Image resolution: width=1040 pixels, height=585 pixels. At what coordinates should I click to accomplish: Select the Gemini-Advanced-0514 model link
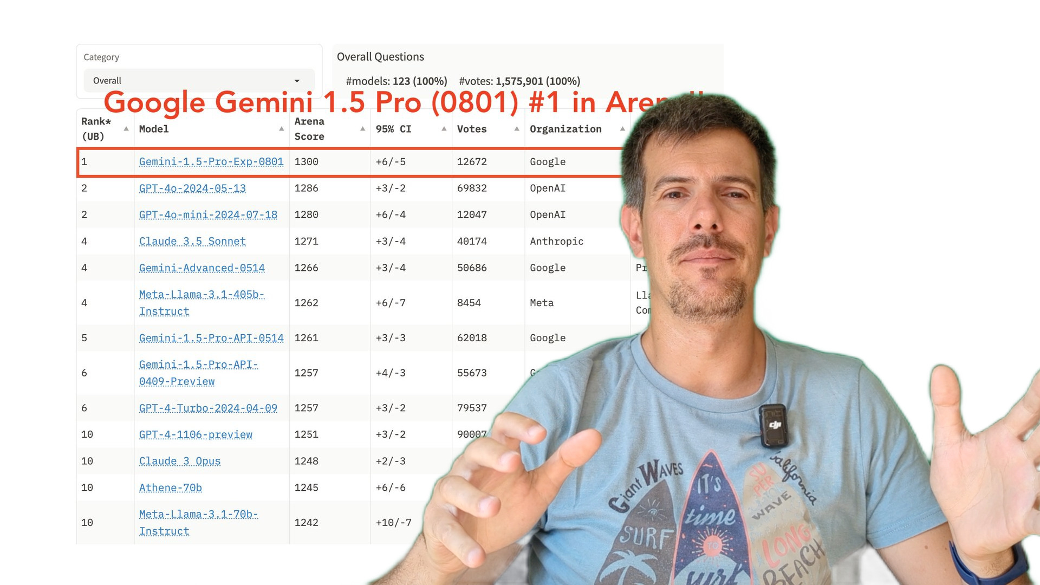[202, 268]
